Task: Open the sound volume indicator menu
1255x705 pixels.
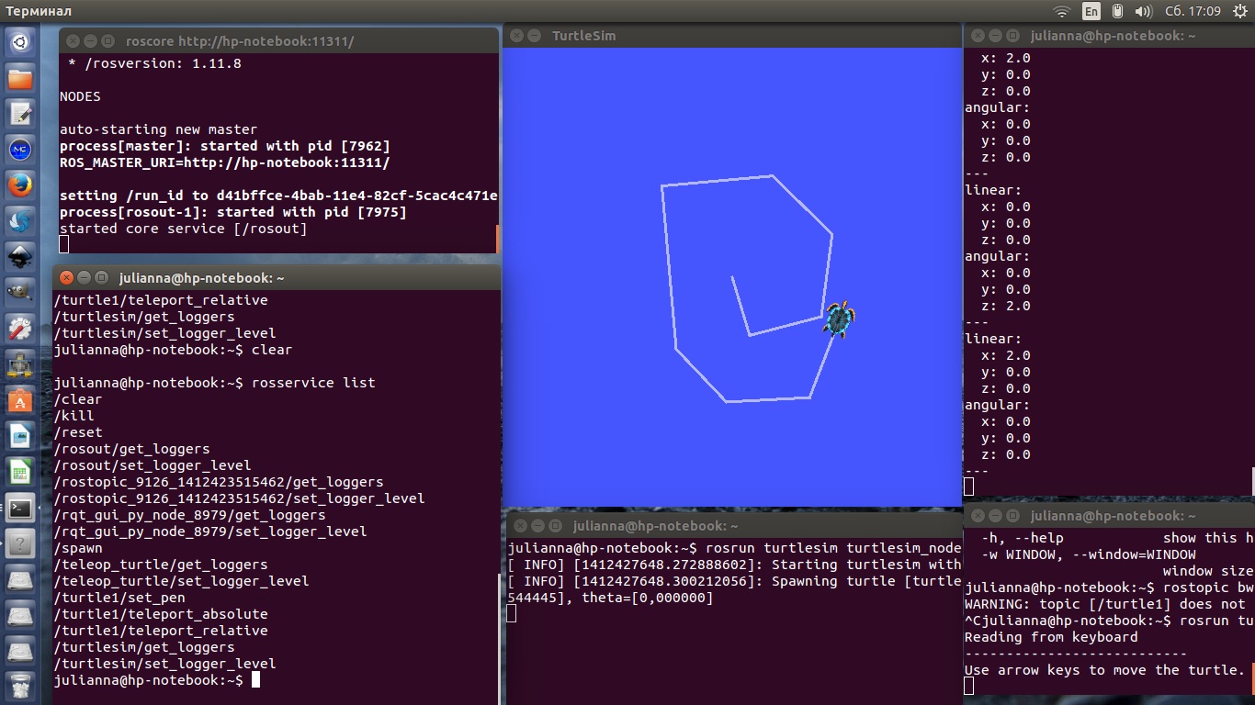Action: click(x=1143, y=11)
